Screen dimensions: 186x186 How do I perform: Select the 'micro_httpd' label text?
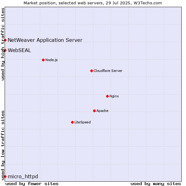tap(23, 176)
